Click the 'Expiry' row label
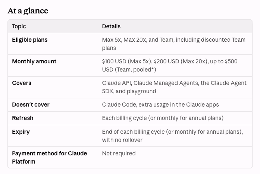This screenshot has width=260, height=174. point(21,132)
